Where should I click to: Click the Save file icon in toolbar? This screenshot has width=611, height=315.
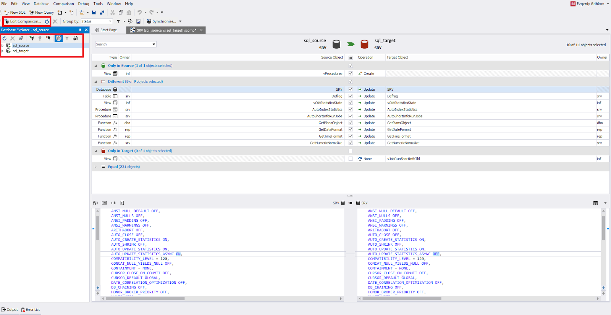[94, 13]
